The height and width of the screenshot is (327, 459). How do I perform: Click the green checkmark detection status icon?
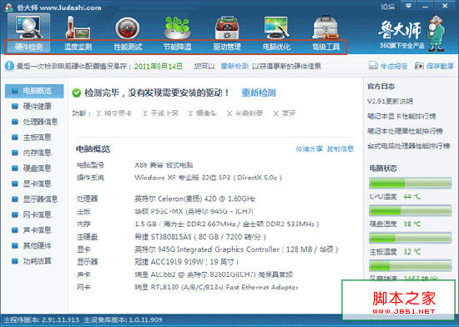(77, 93)
